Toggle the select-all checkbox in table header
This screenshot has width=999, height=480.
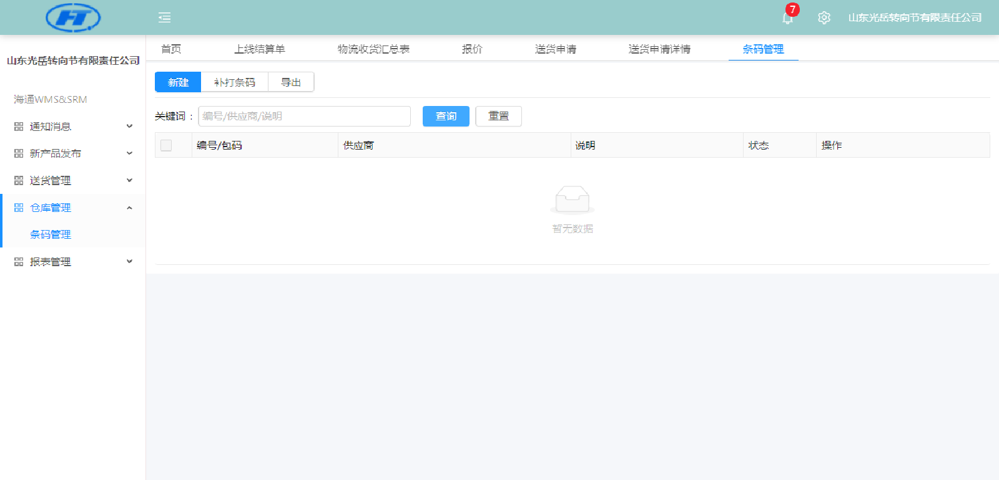(x=166, y=145)
